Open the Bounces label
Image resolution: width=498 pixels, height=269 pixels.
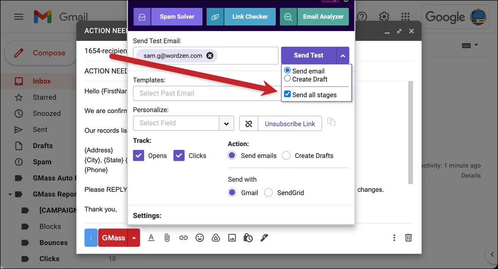point(53,243)
